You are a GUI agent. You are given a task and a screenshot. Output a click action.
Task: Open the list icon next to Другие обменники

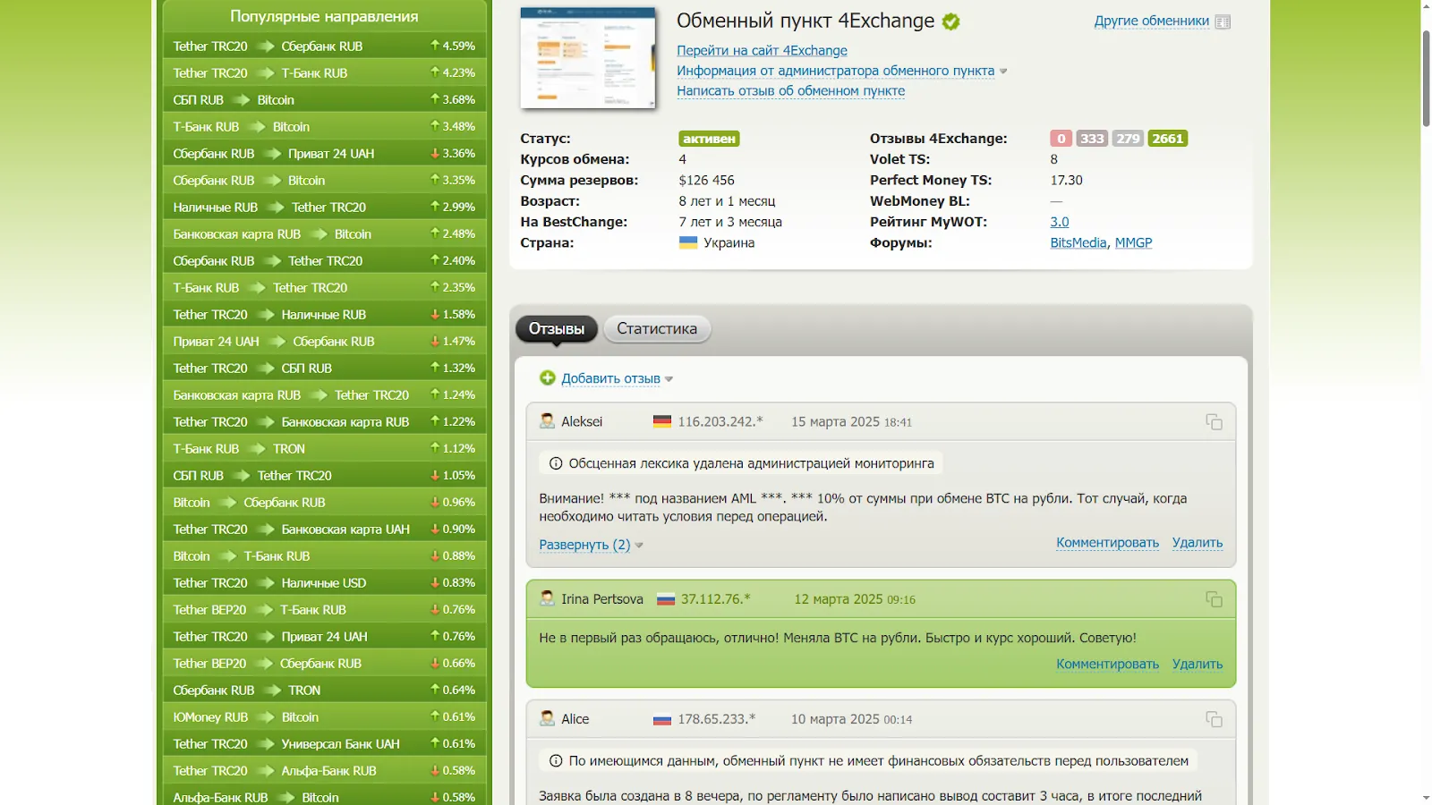[1223, 21]
